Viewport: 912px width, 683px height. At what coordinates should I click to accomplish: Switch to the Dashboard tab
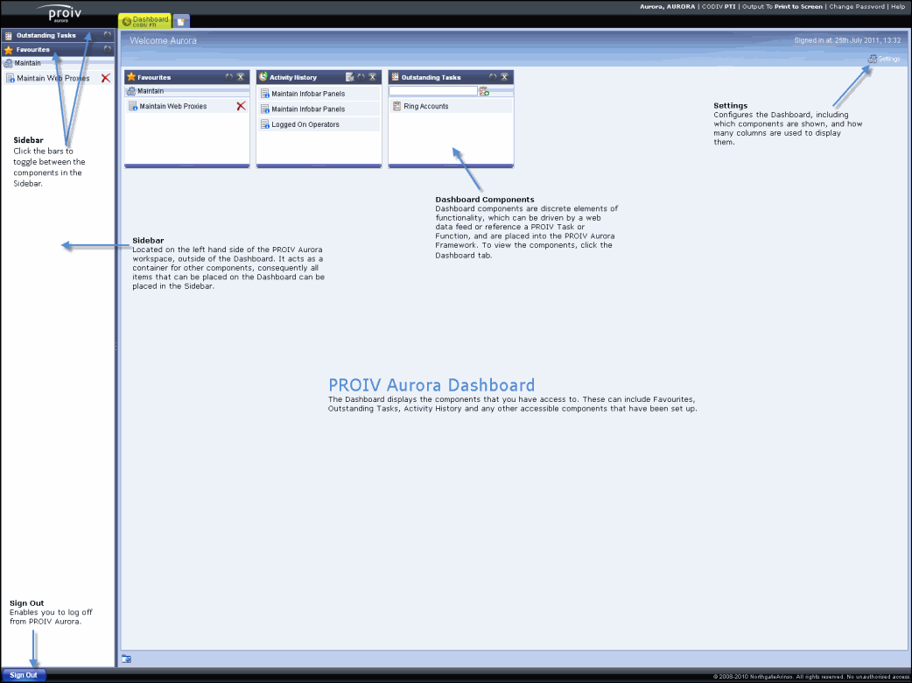(144, 21)
